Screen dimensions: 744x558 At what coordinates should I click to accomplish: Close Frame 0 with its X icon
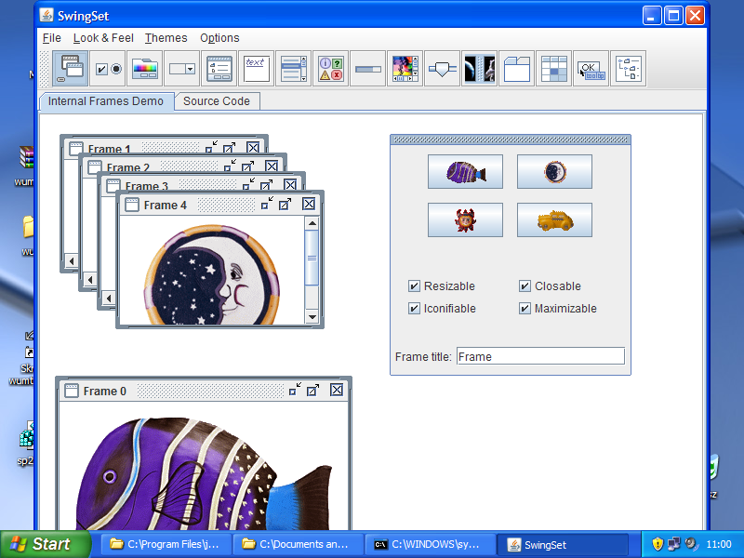(x=337, y=390)
